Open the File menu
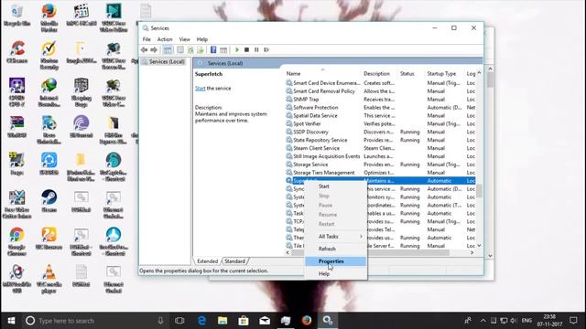The height and width of the screenshot is (329, 586). (146, 39)
